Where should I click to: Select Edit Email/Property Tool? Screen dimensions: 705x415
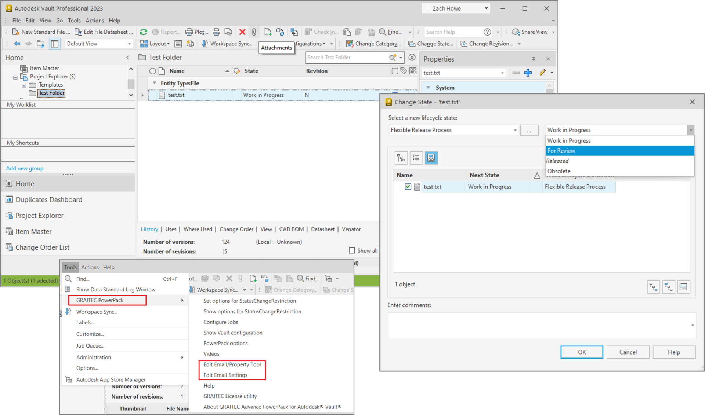[232, 364]
